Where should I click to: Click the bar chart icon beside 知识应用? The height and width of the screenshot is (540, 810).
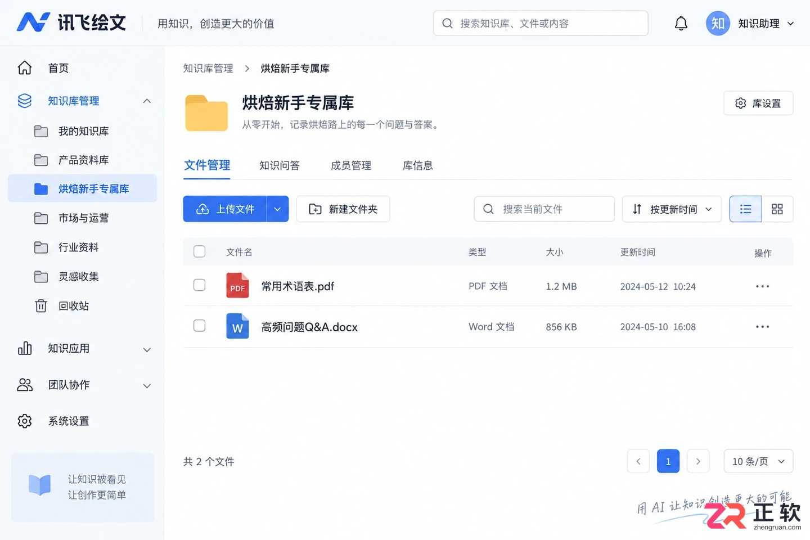click(25, 348)
